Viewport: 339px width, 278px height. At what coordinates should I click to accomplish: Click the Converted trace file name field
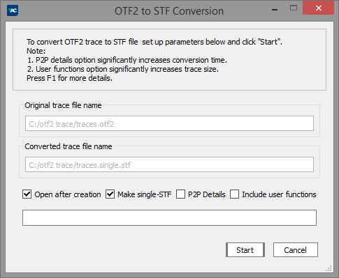169,164
